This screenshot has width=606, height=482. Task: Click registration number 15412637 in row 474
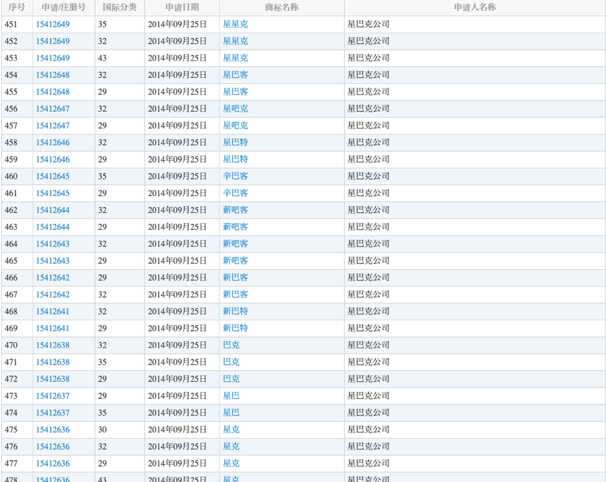click(52, 413)
